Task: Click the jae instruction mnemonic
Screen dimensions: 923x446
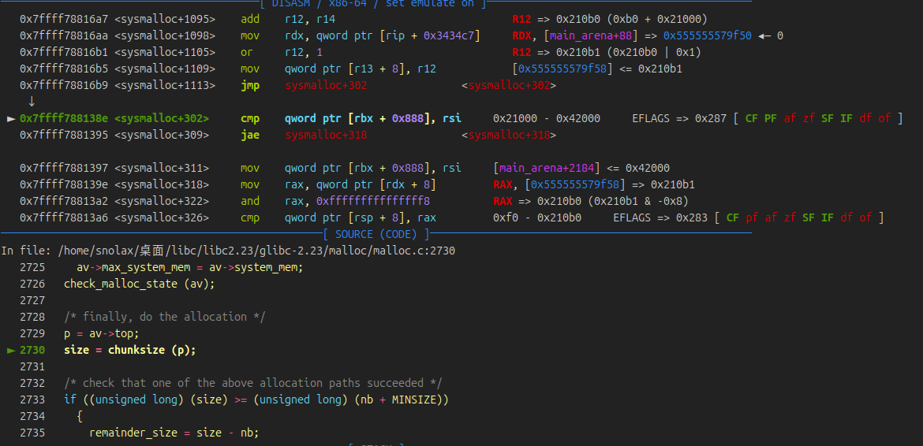Action: tap(250, 136)
